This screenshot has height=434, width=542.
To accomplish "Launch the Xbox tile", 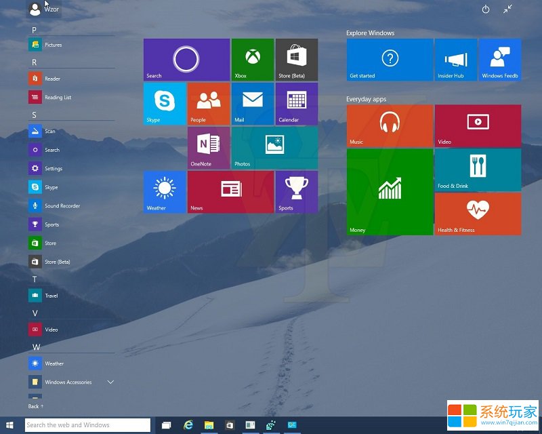I will (253, 60).
